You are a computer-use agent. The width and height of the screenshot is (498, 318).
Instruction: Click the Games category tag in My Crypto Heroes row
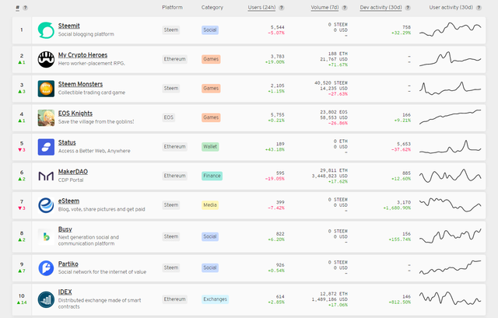[211, 59]
